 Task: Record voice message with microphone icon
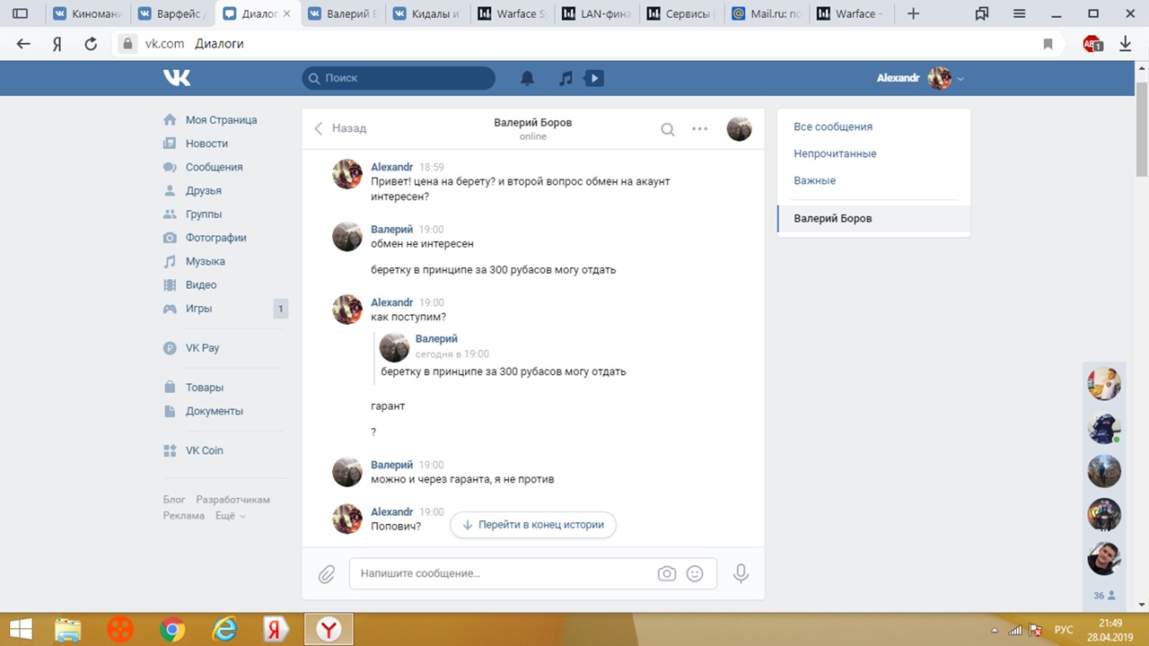(x=741, y=573)
